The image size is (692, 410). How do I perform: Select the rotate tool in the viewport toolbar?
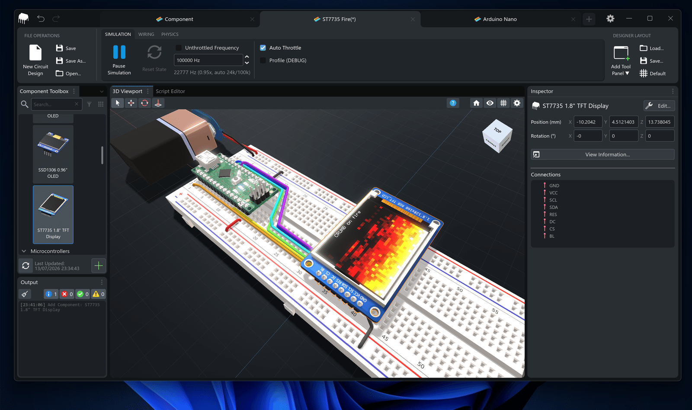(x=144, y=103)
